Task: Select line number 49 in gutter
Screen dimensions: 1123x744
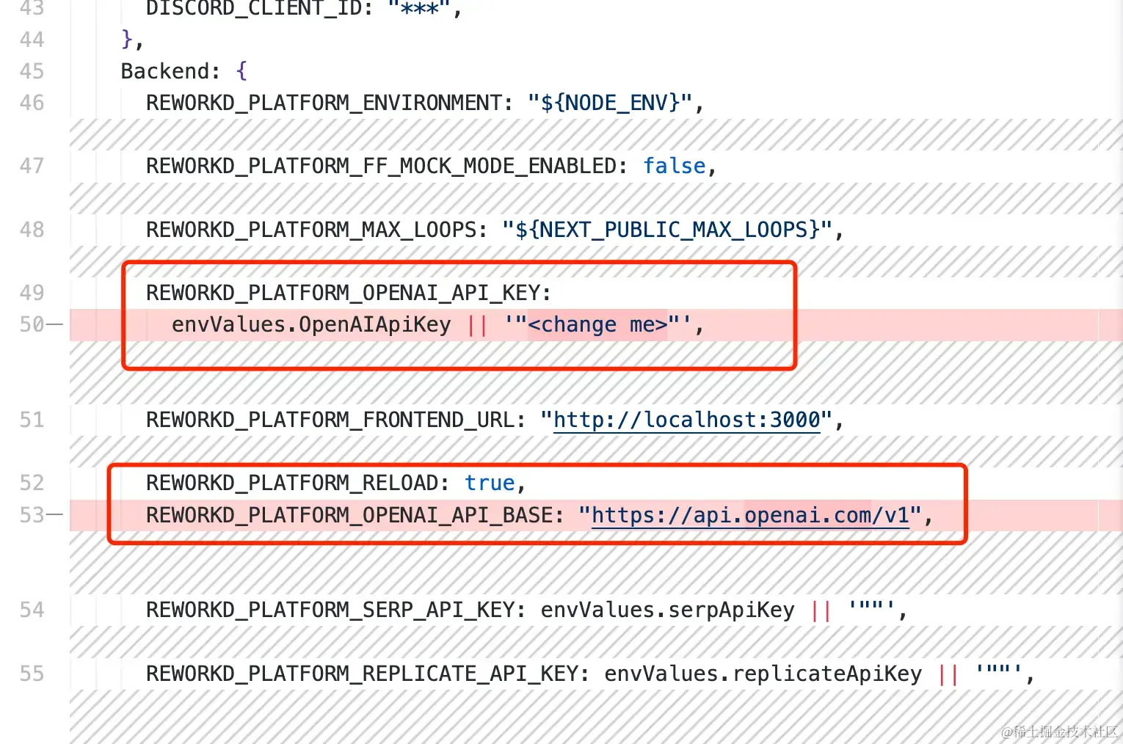Action: [x=32, y=293]
